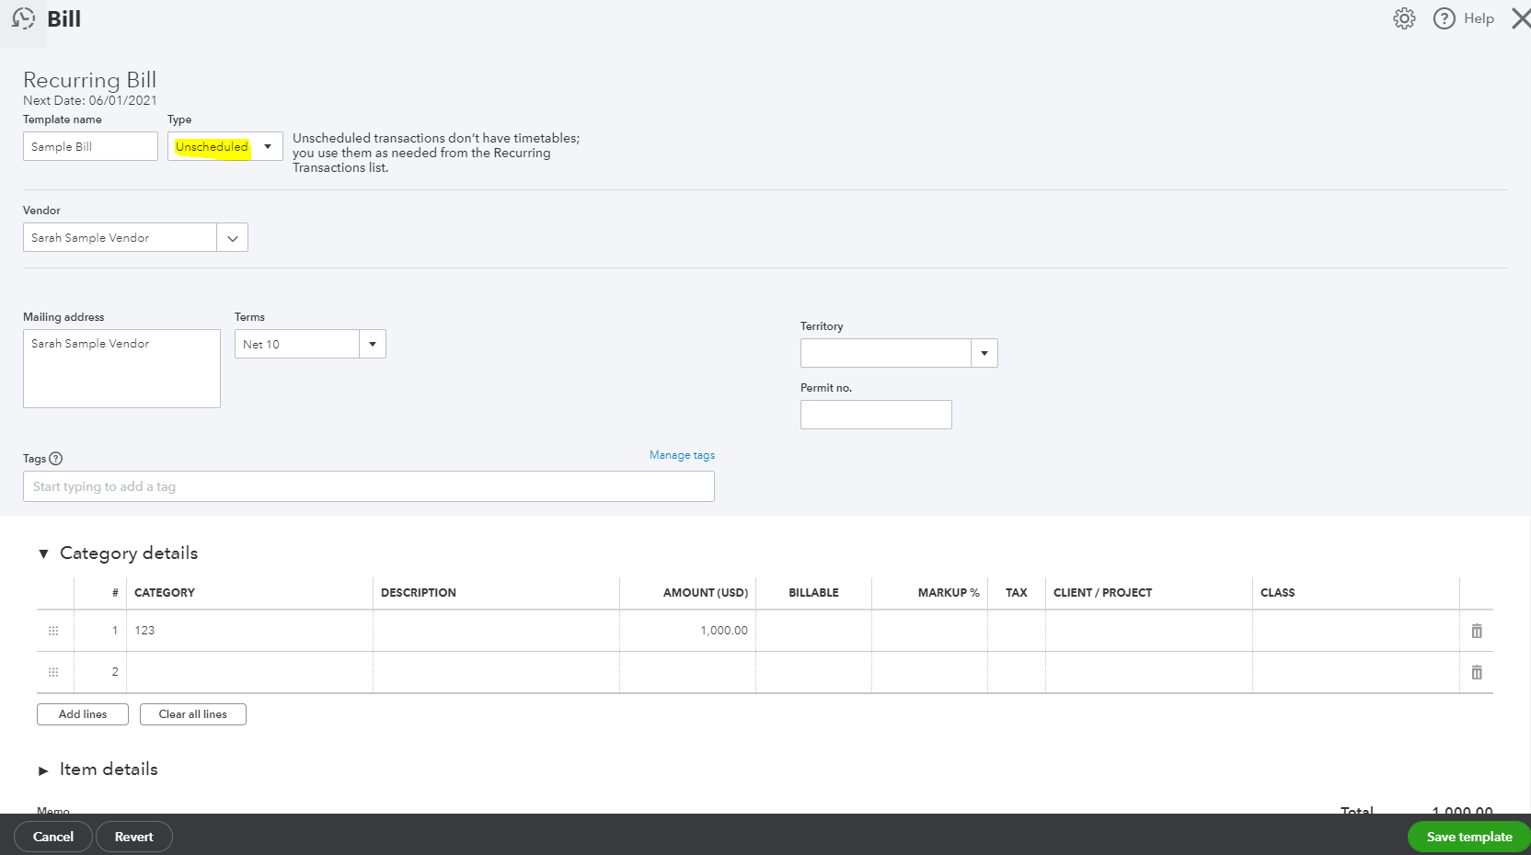Grab the drag handle for line 1
The height and width of the screenshot is (855, 1531).
tap(53, 631)
